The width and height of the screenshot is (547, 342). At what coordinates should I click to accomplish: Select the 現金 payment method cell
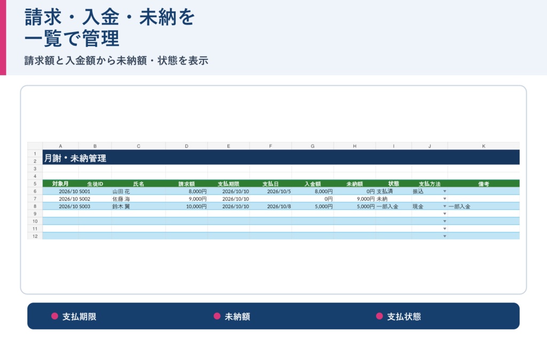click(429, 206)
